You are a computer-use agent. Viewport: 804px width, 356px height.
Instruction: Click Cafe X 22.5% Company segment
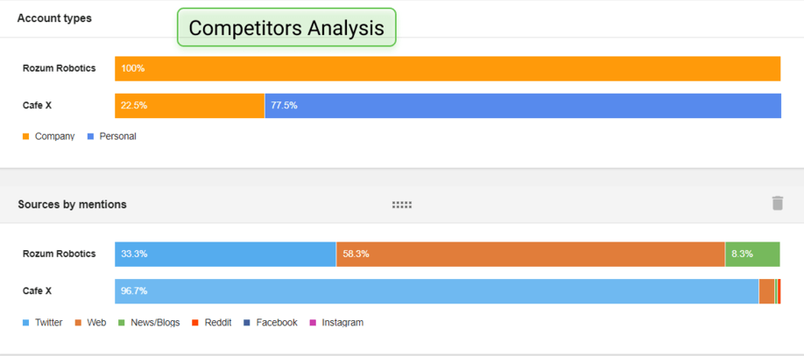[189, 106]
